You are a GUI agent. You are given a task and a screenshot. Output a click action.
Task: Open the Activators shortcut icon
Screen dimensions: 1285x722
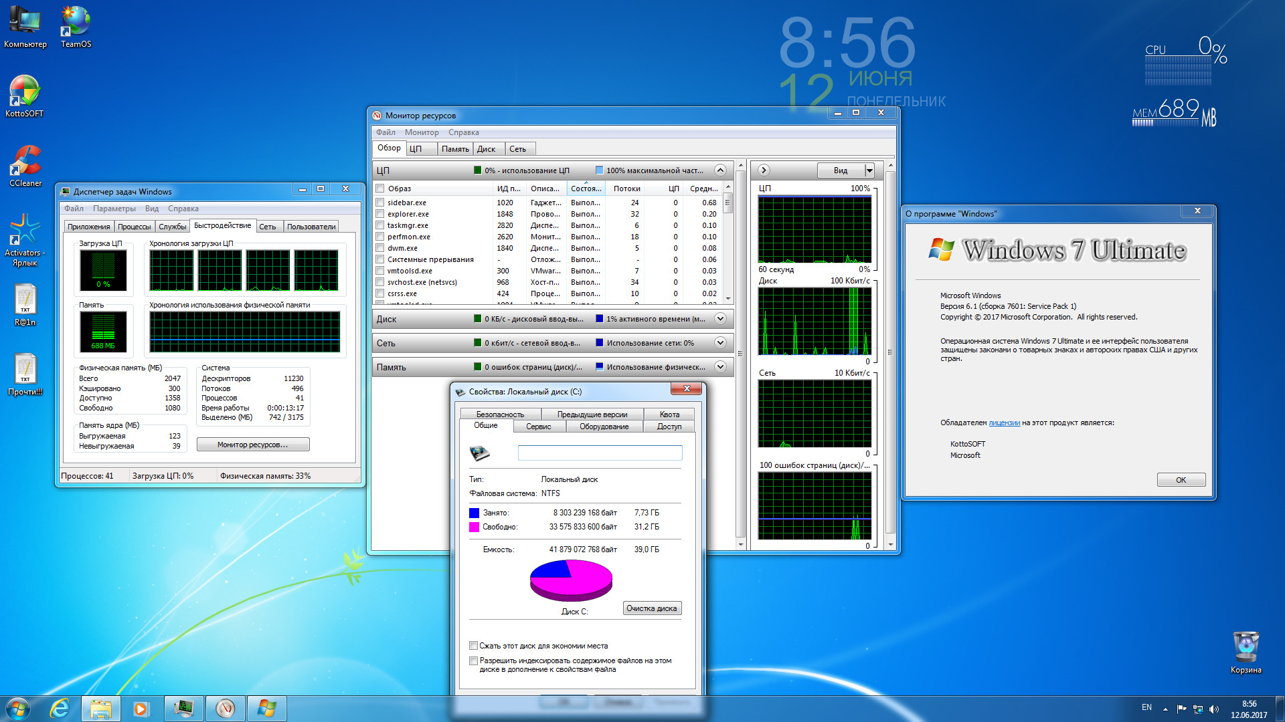(25, 239)
